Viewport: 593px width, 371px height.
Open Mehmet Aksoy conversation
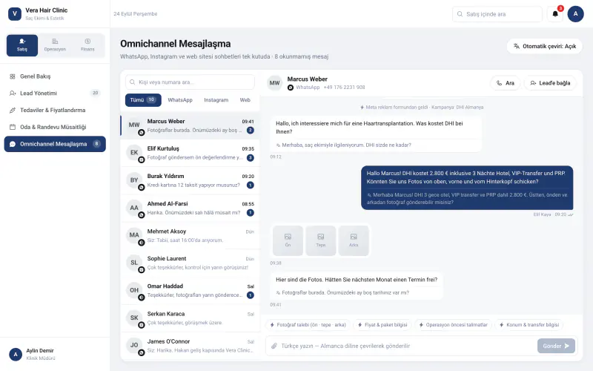click(190, 235)
